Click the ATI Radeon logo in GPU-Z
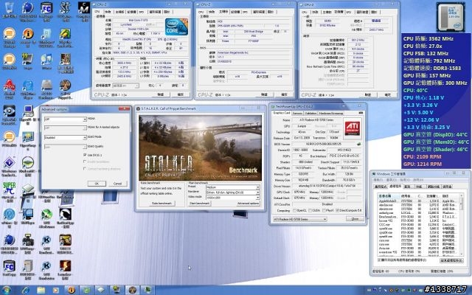The height and width of the screenshot is (295, 472). [x=353, y=128]
